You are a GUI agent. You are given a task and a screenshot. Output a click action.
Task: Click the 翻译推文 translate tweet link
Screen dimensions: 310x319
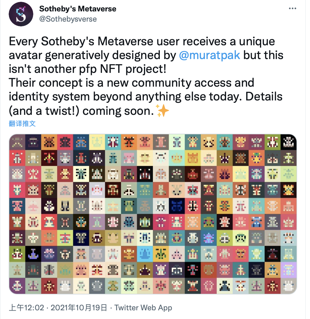pyautogui.click(x=22, y=124)
